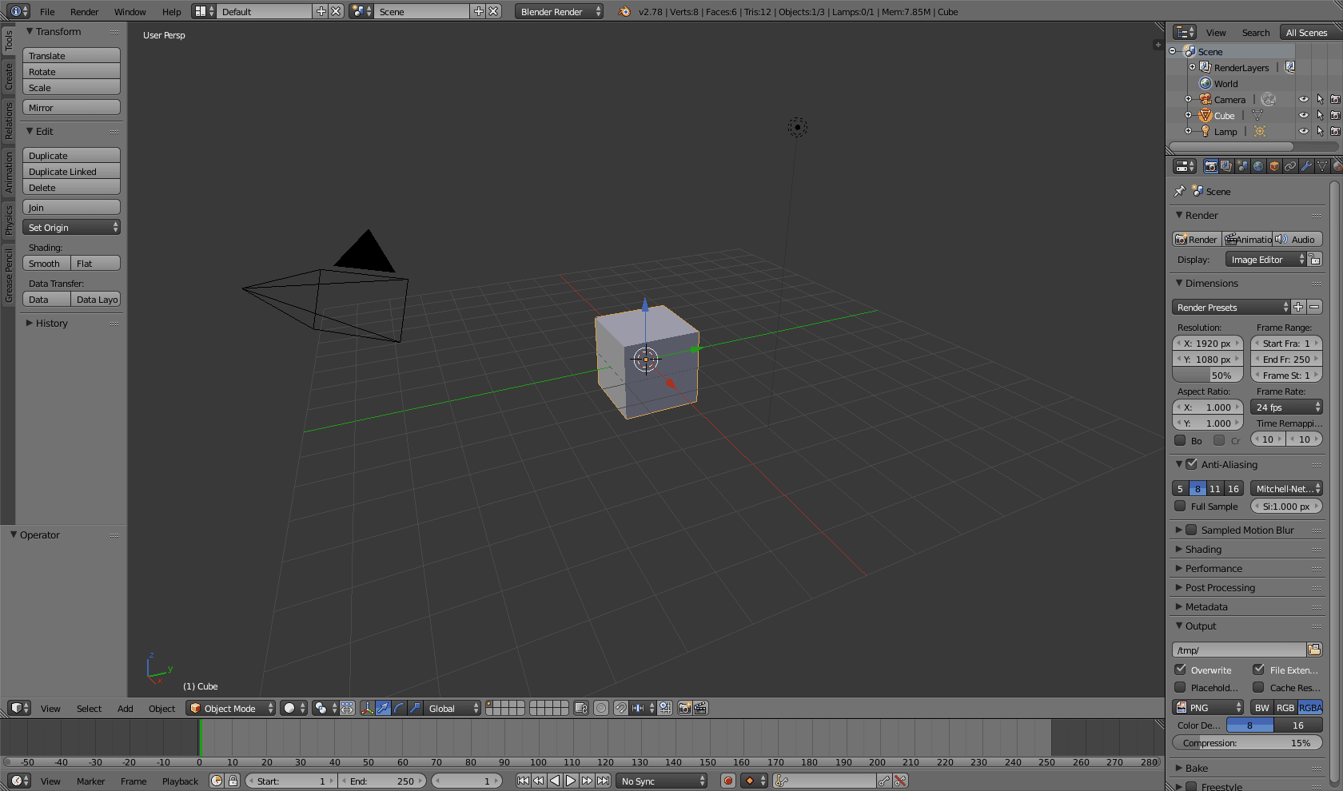Screen dimensions: 1343x791
Task: Click Duplicate in the Edit panel
Action: 70,155
